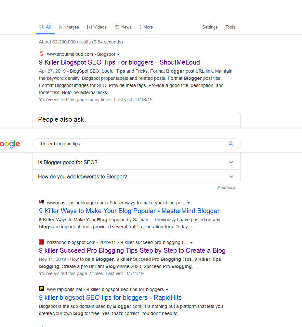Image resolution: width=302 pixels, height=327 pixels.
Task: Click the MasterMind Blogger MB favicon
Action: pos(42,202)
